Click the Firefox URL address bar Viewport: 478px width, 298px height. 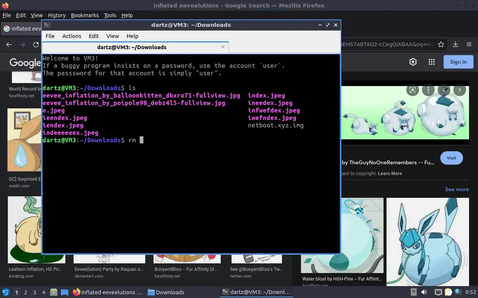point(387,44)
